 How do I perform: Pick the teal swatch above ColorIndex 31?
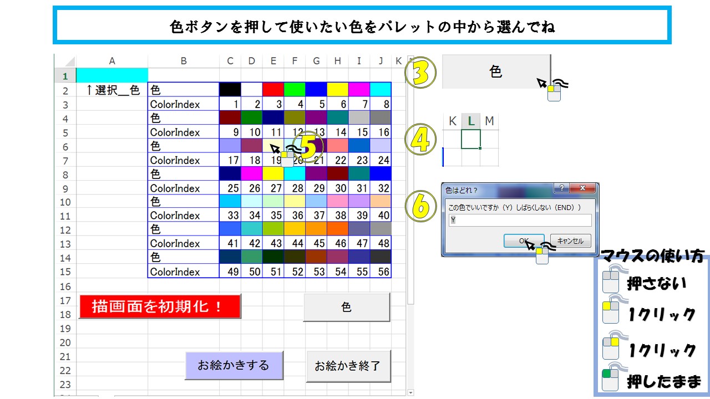click(x=359, y=173)
